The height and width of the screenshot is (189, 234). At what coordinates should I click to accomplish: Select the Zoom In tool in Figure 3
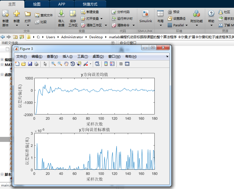click(x=54, y=64)
